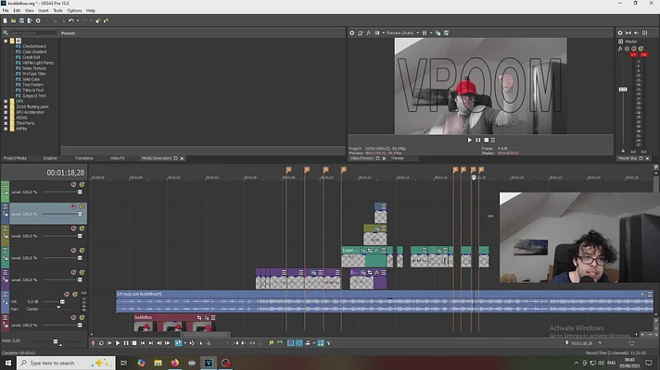This screenshot has width=660, height=370.
Task: Open Mixing Console from Master Bus toolbar
Action: 644,32
